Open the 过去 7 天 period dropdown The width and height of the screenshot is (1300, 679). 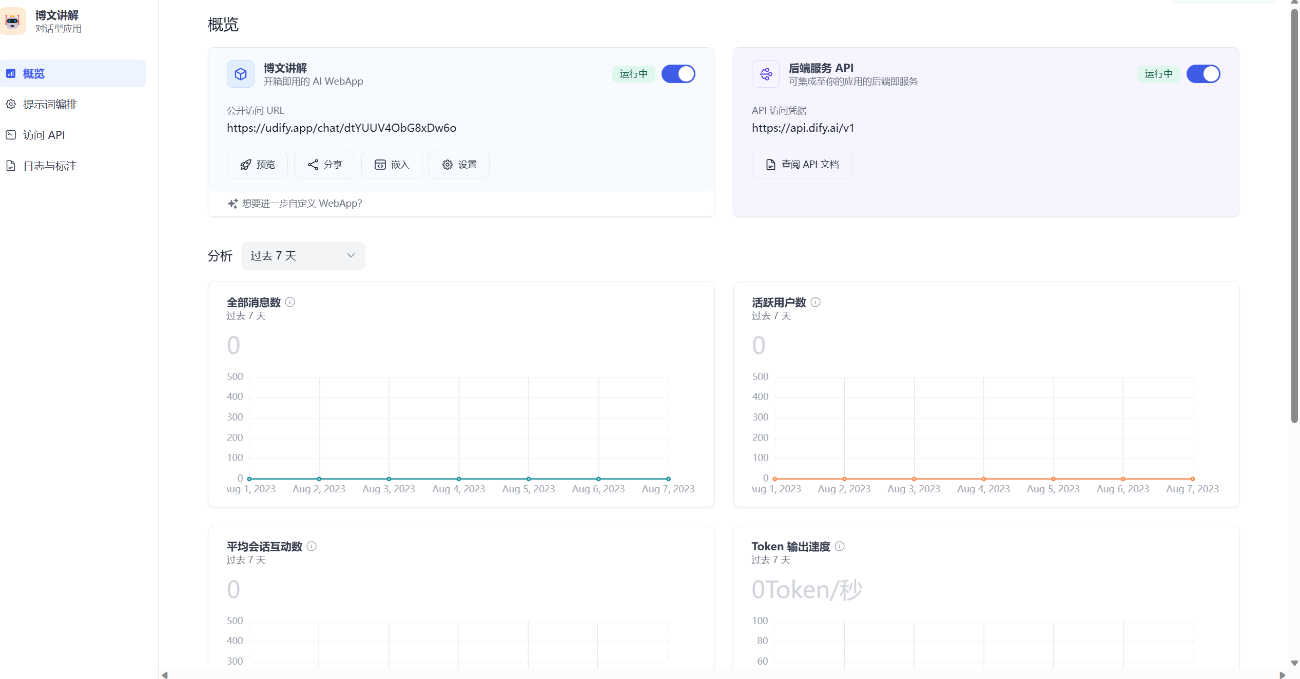[x=303, y=255]
